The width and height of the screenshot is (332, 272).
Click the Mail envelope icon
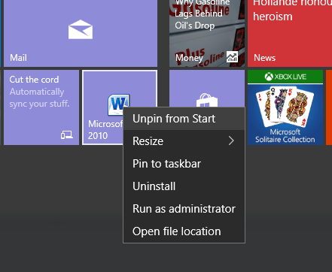click(x=81, y=29)
